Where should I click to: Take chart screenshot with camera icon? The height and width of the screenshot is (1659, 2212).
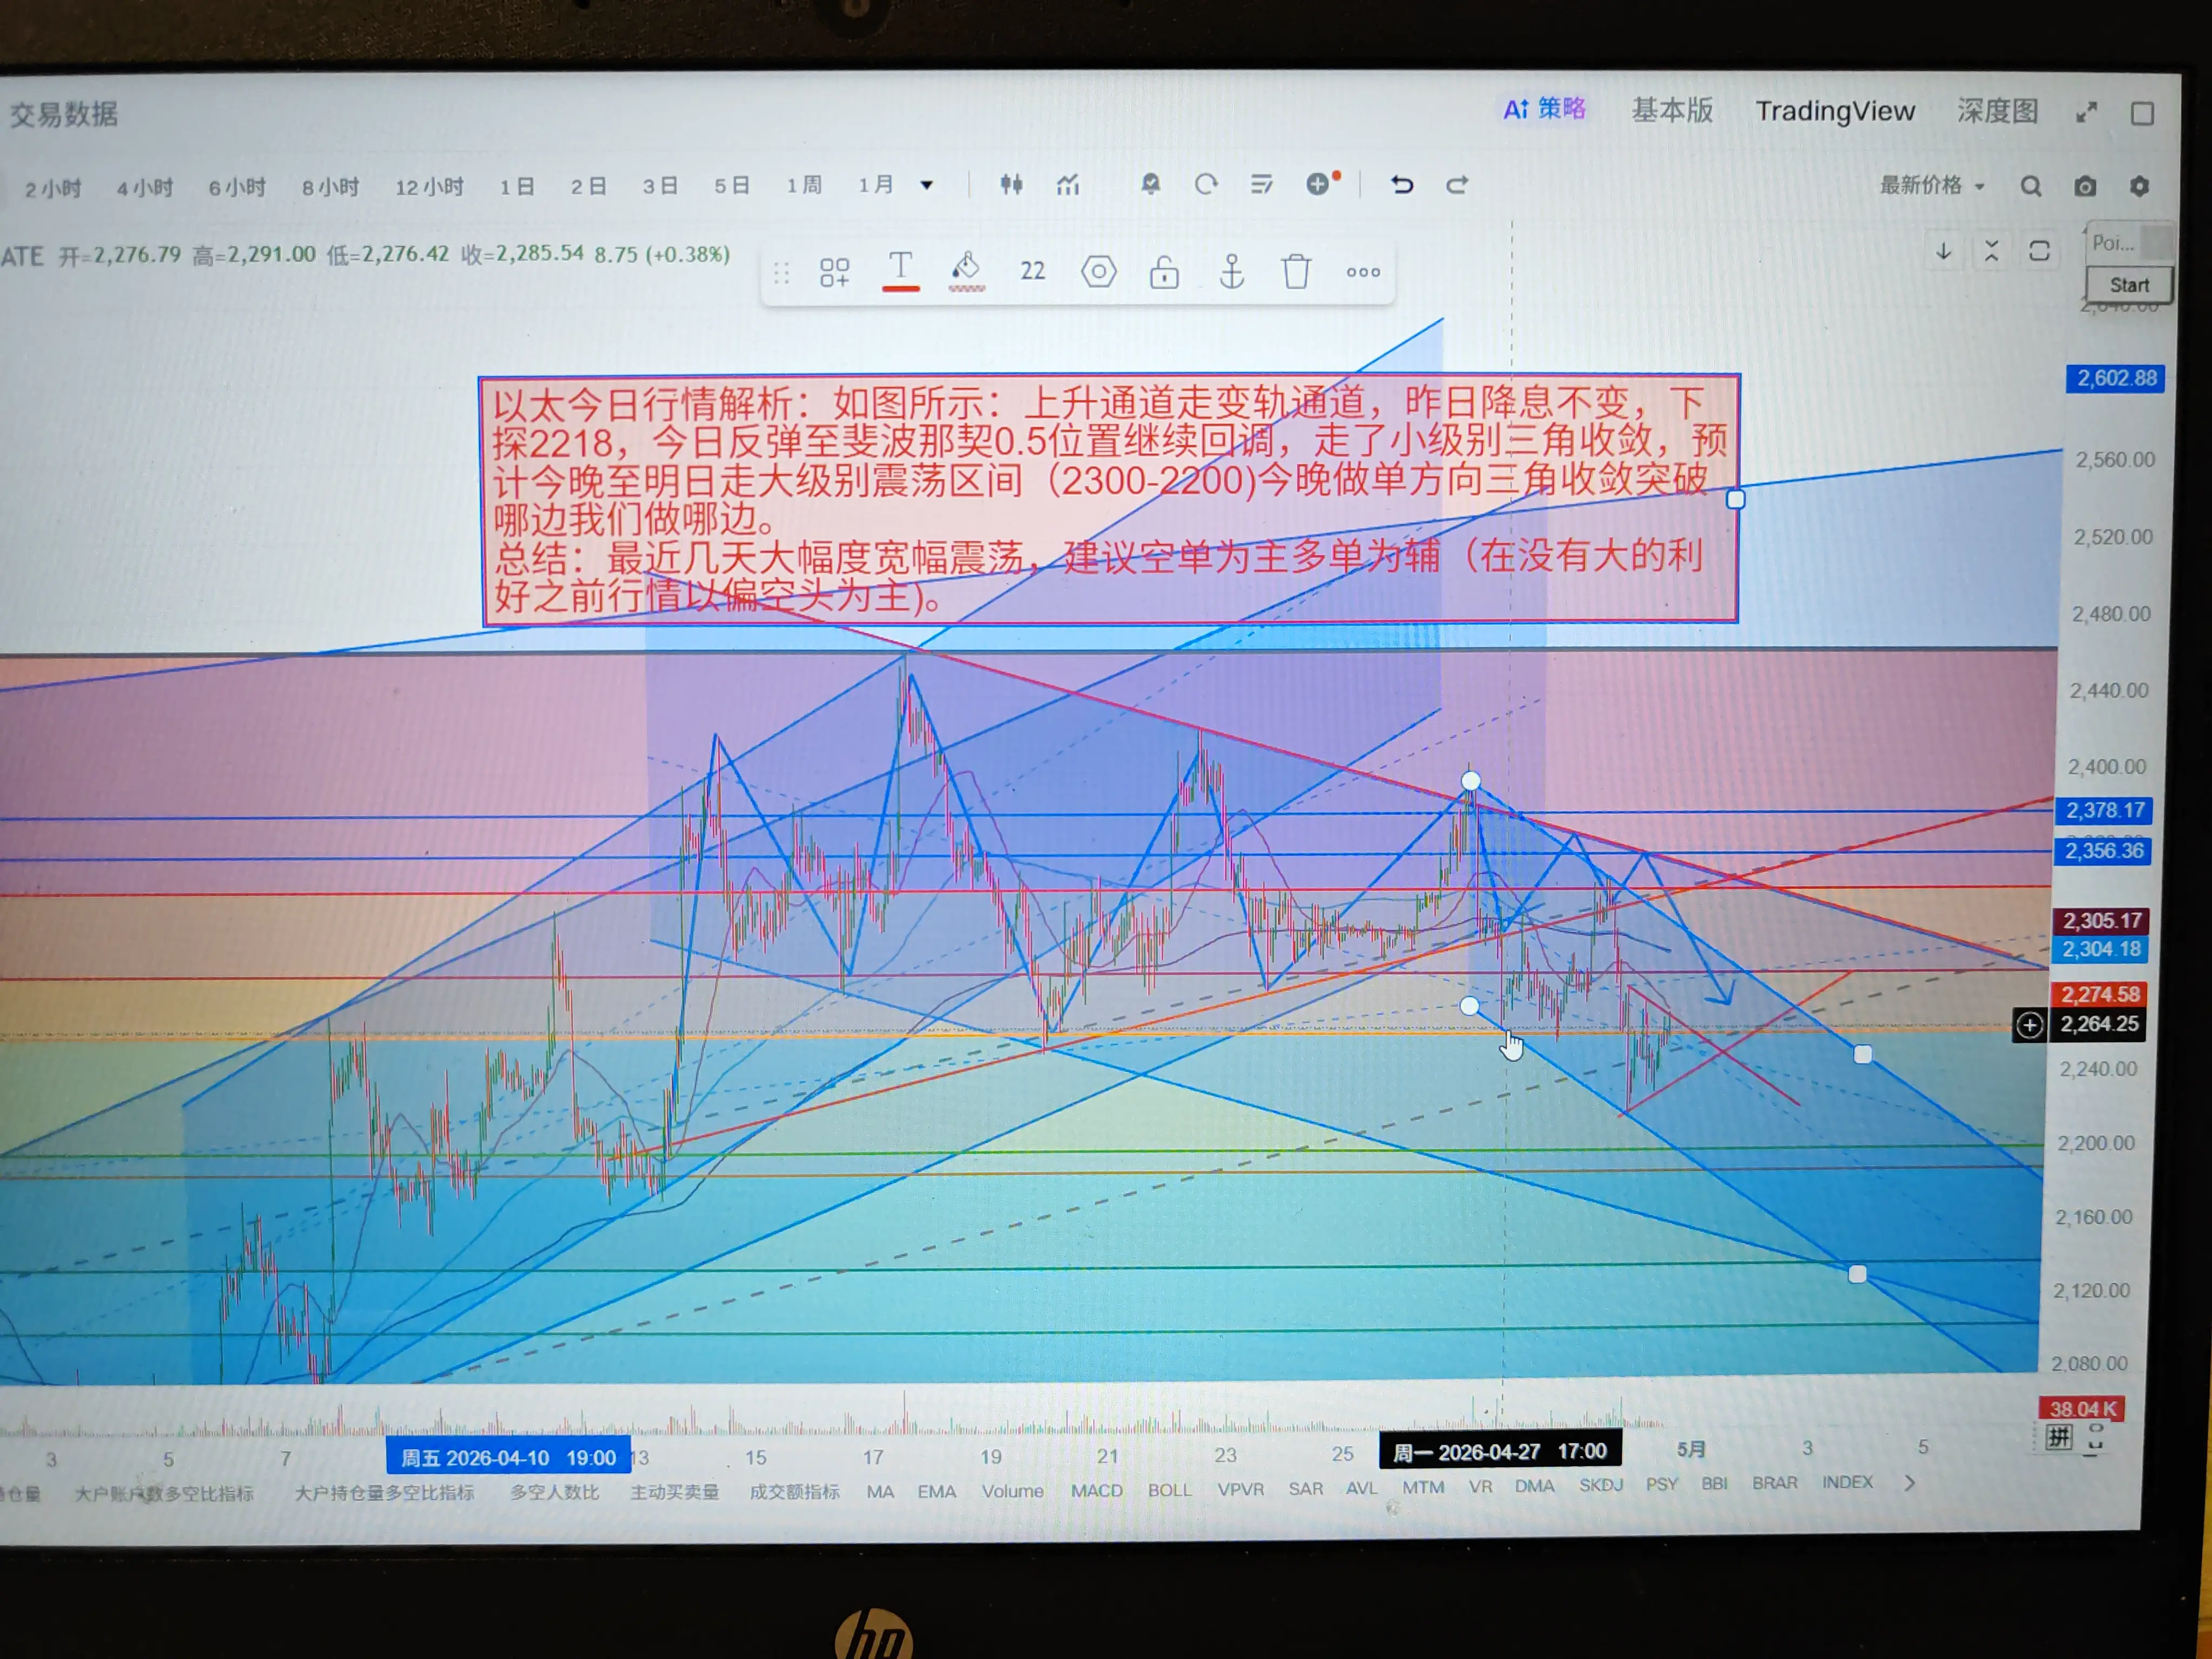click(x=2085, y=186)
